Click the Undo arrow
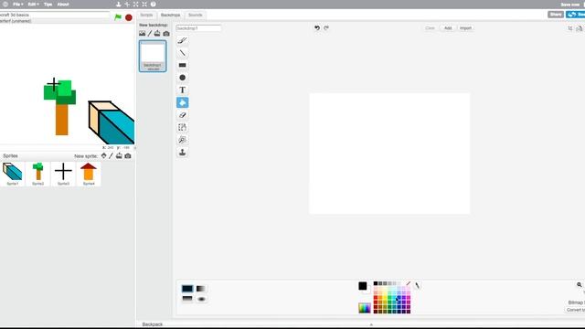 click(x=317, y=28)
